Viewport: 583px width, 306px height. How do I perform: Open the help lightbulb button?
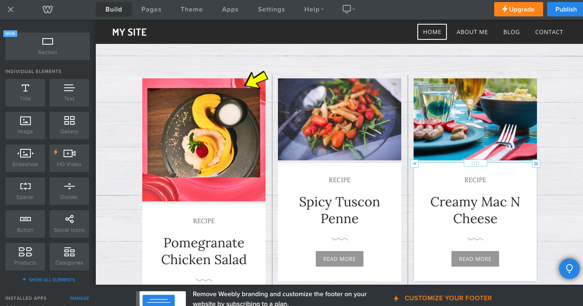point(569,269)
